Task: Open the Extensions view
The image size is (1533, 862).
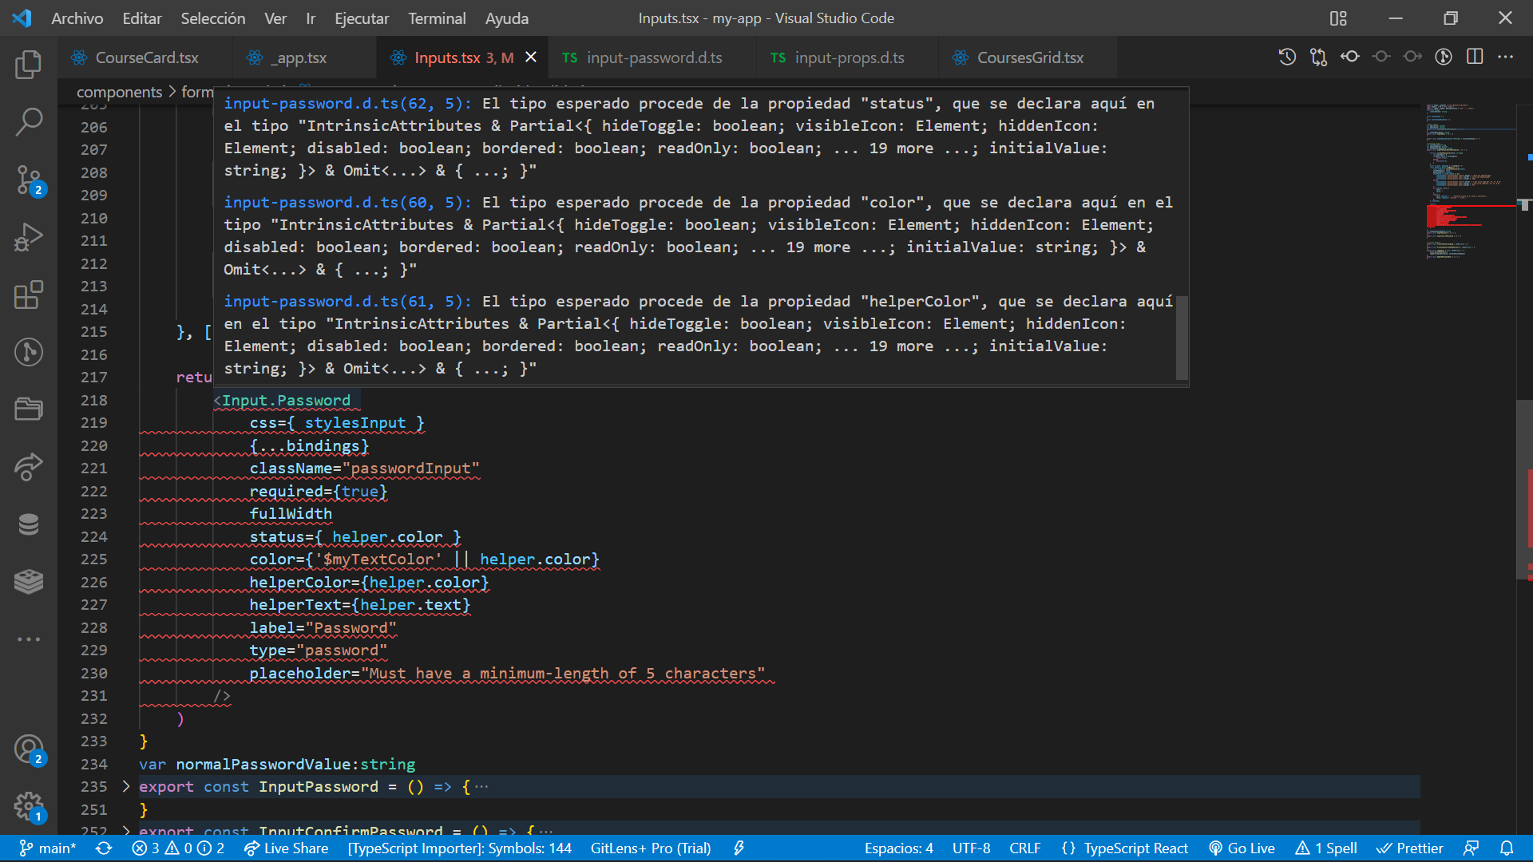Action: point(29,295)
